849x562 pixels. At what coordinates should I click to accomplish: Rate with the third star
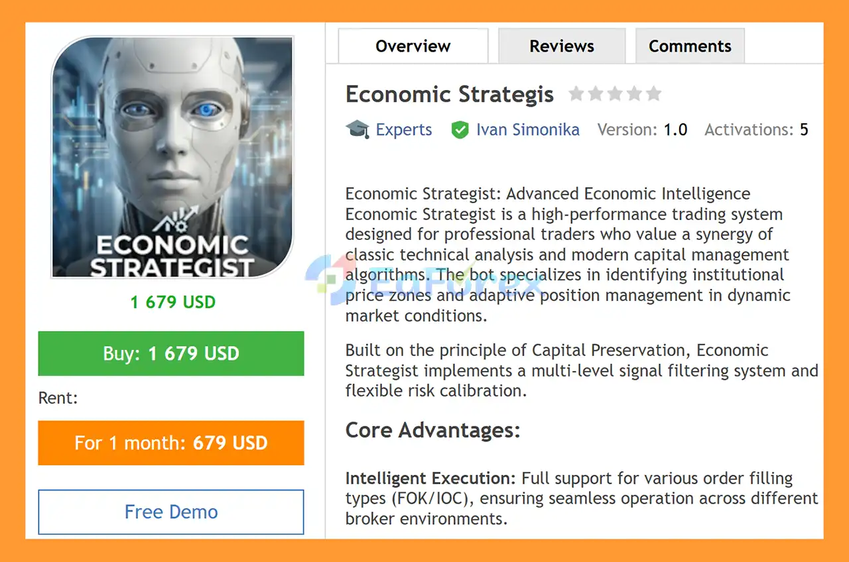pyautogui.click(x=615, y=94)
